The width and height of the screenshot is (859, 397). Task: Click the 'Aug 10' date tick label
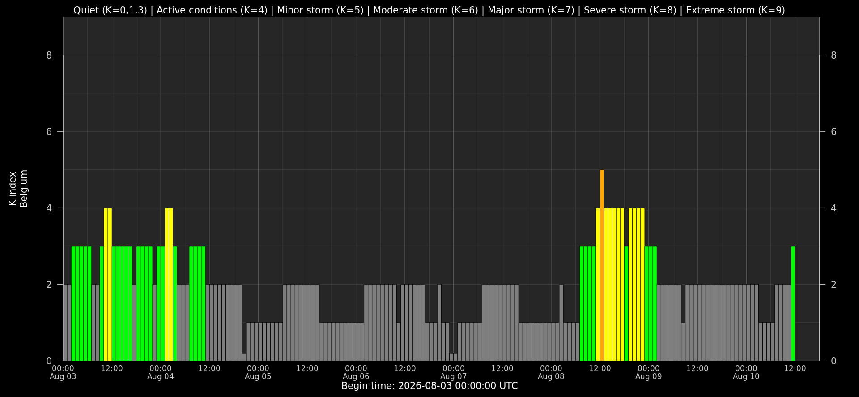click(x=746, y=376)
